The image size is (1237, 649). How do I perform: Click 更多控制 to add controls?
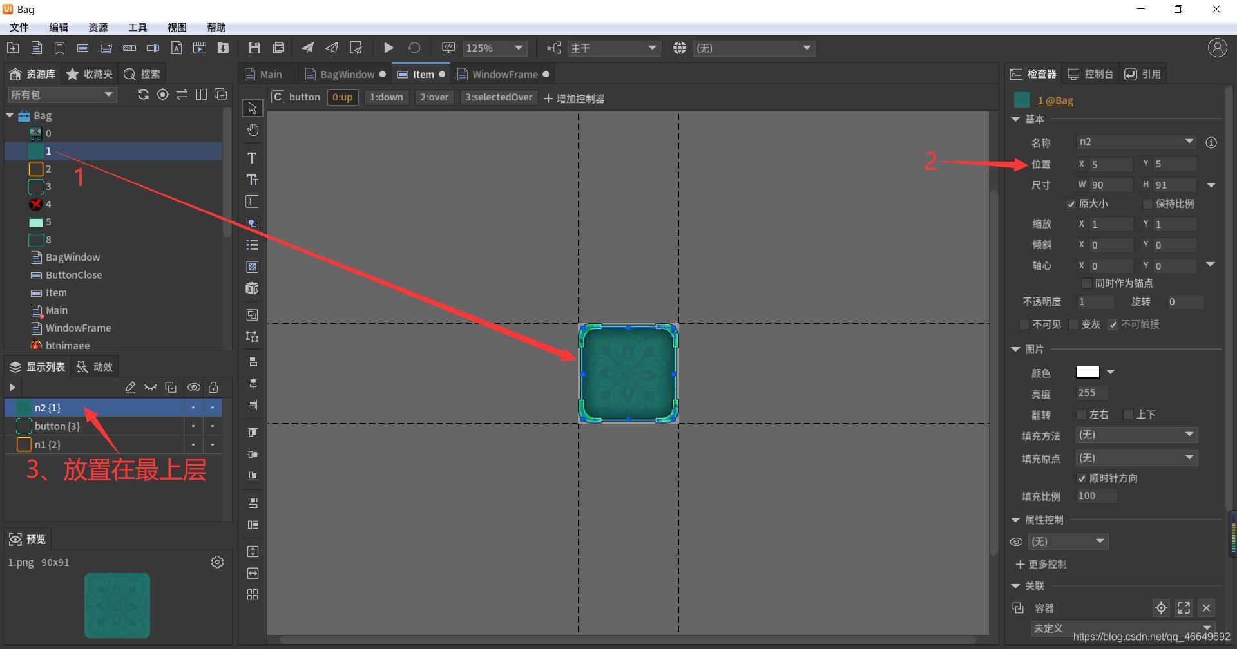coord(1041,564)
